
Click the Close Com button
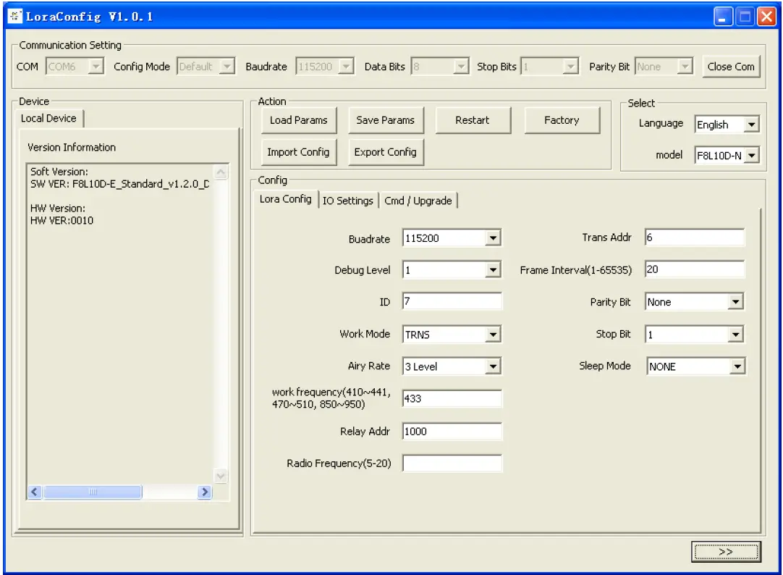click(731, 67)
